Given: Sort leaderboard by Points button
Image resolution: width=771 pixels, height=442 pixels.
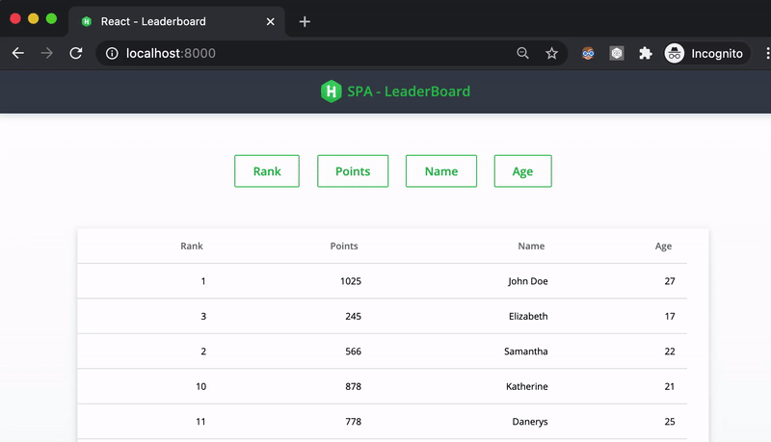Looking at the screenshot, I should tap(353, 171).
